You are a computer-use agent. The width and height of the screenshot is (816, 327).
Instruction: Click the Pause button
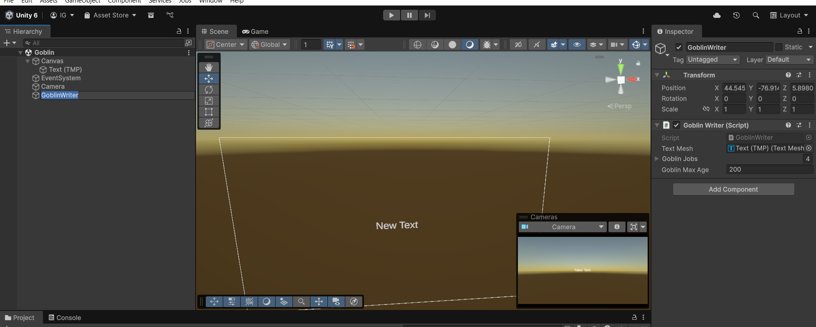pyautogui.click(x=409, y=15)
